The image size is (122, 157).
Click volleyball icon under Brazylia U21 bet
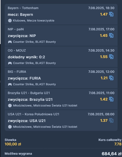(10, 105)
